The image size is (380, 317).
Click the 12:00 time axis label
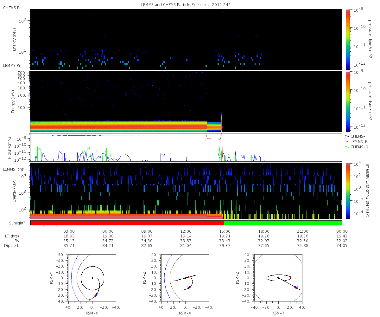pos(186,231)
